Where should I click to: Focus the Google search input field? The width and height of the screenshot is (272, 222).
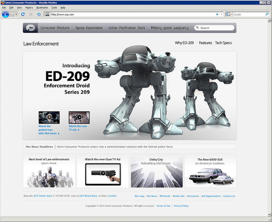249,14
